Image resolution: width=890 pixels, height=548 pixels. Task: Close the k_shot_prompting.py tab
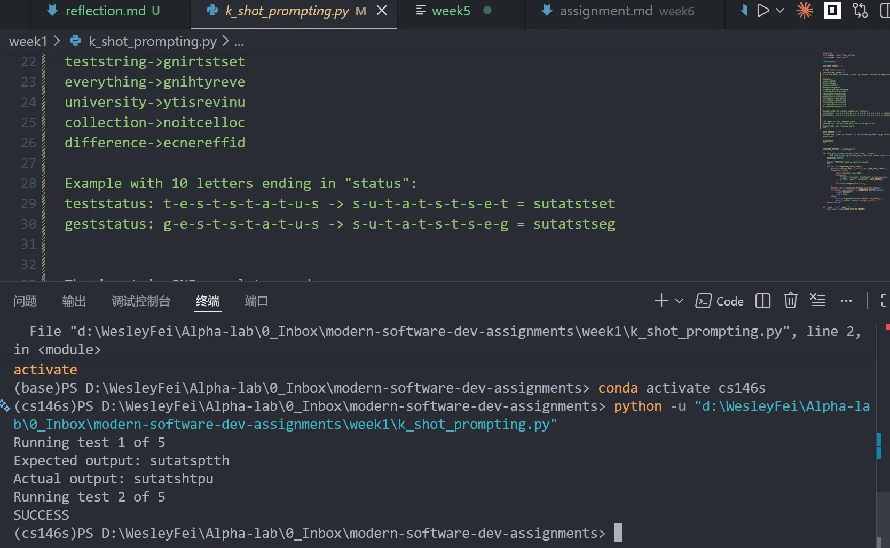pyautogui.click(x=382, y=11)
